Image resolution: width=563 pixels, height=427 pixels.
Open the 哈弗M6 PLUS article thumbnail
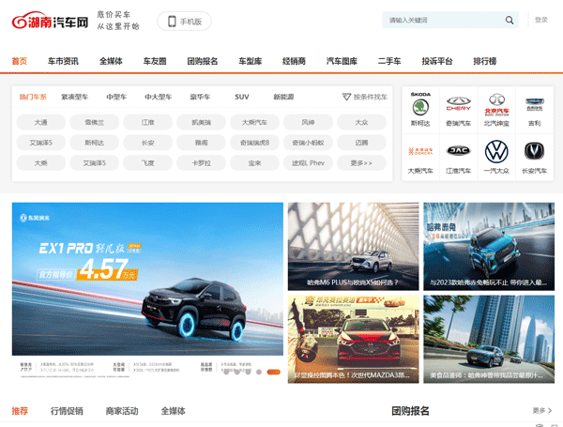pyautogui.click(x=354, y=247)
